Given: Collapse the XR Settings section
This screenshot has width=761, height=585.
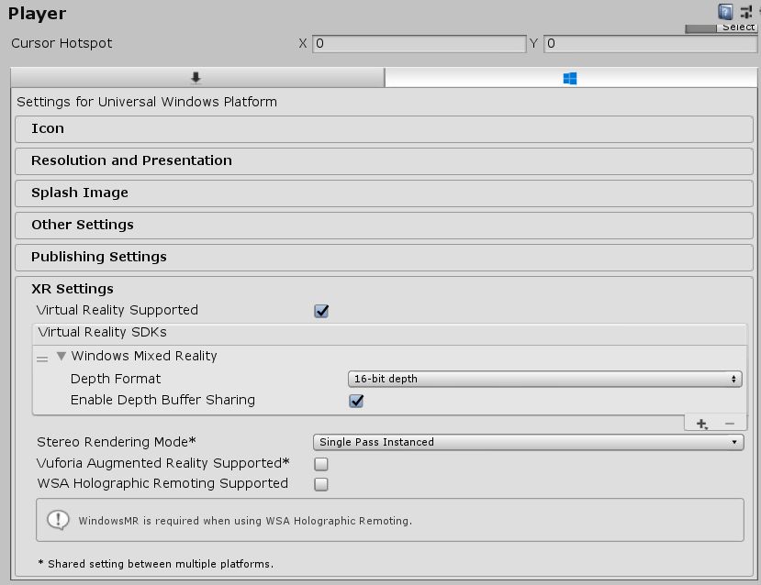Looking at the screenshot, I should [73, 289].
